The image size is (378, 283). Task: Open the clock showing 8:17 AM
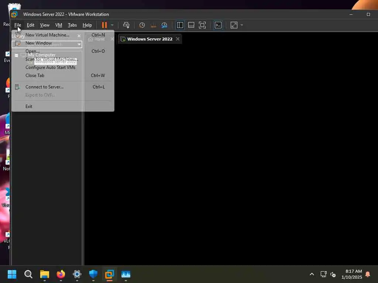point(352,274)
